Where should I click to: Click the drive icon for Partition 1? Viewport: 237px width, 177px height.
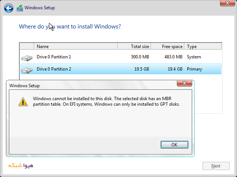(x=27, y=58)
